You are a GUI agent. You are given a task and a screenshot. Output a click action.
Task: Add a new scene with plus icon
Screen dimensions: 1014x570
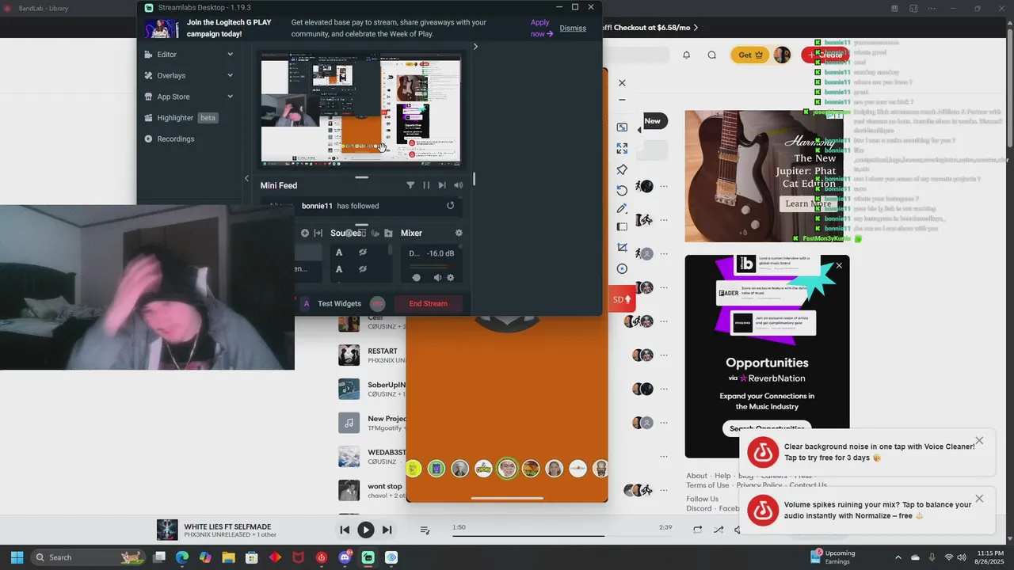305,233
